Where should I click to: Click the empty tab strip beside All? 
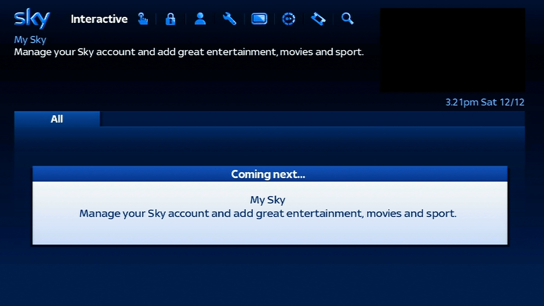point(312,119)
